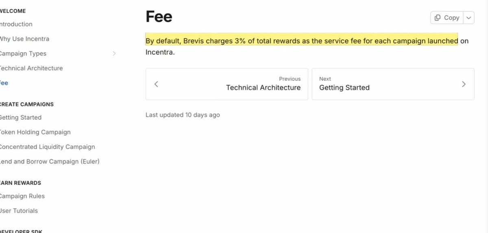Click the right arrow on Next card

click(464, 84)
